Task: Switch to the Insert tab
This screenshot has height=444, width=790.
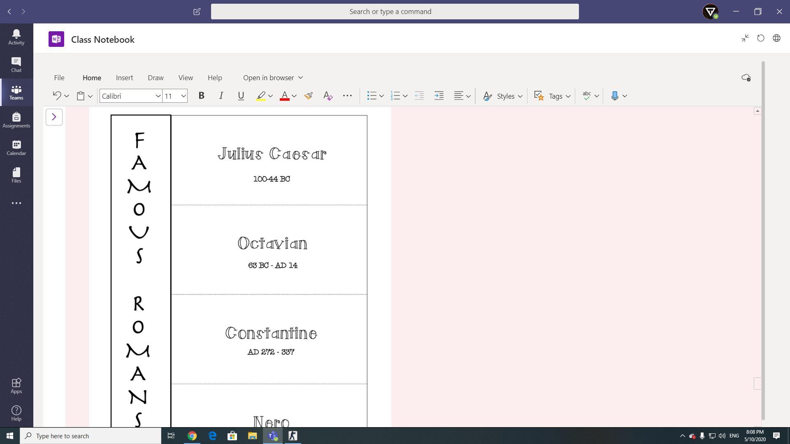Action: point(124,78)
